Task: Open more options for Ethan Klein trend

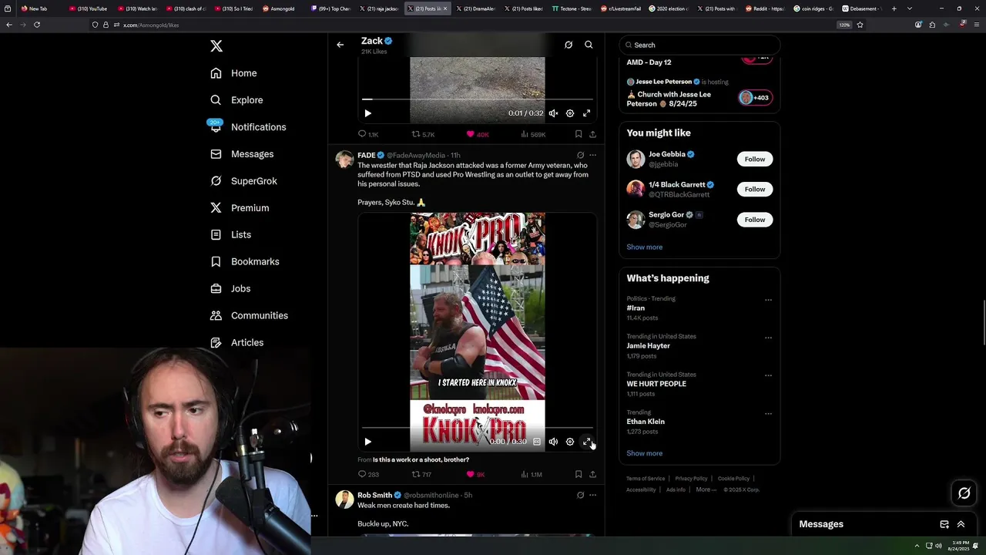Action: point(768,413)
